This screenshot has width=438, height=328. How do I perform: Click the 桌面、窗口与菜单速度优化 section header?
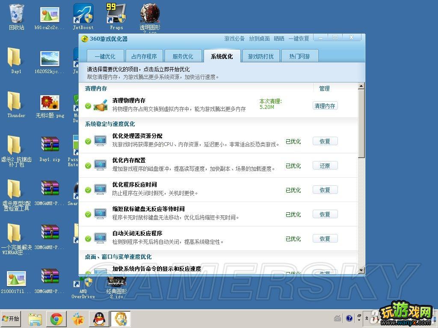[x=118, y=257]
